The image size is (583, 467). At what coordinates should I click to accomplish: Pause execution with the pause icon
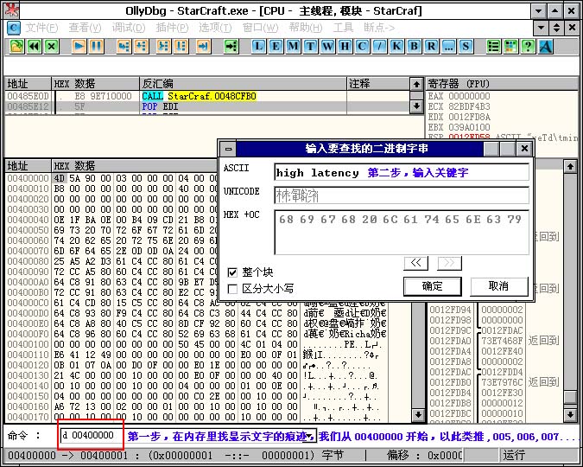(x=96, y=47)
